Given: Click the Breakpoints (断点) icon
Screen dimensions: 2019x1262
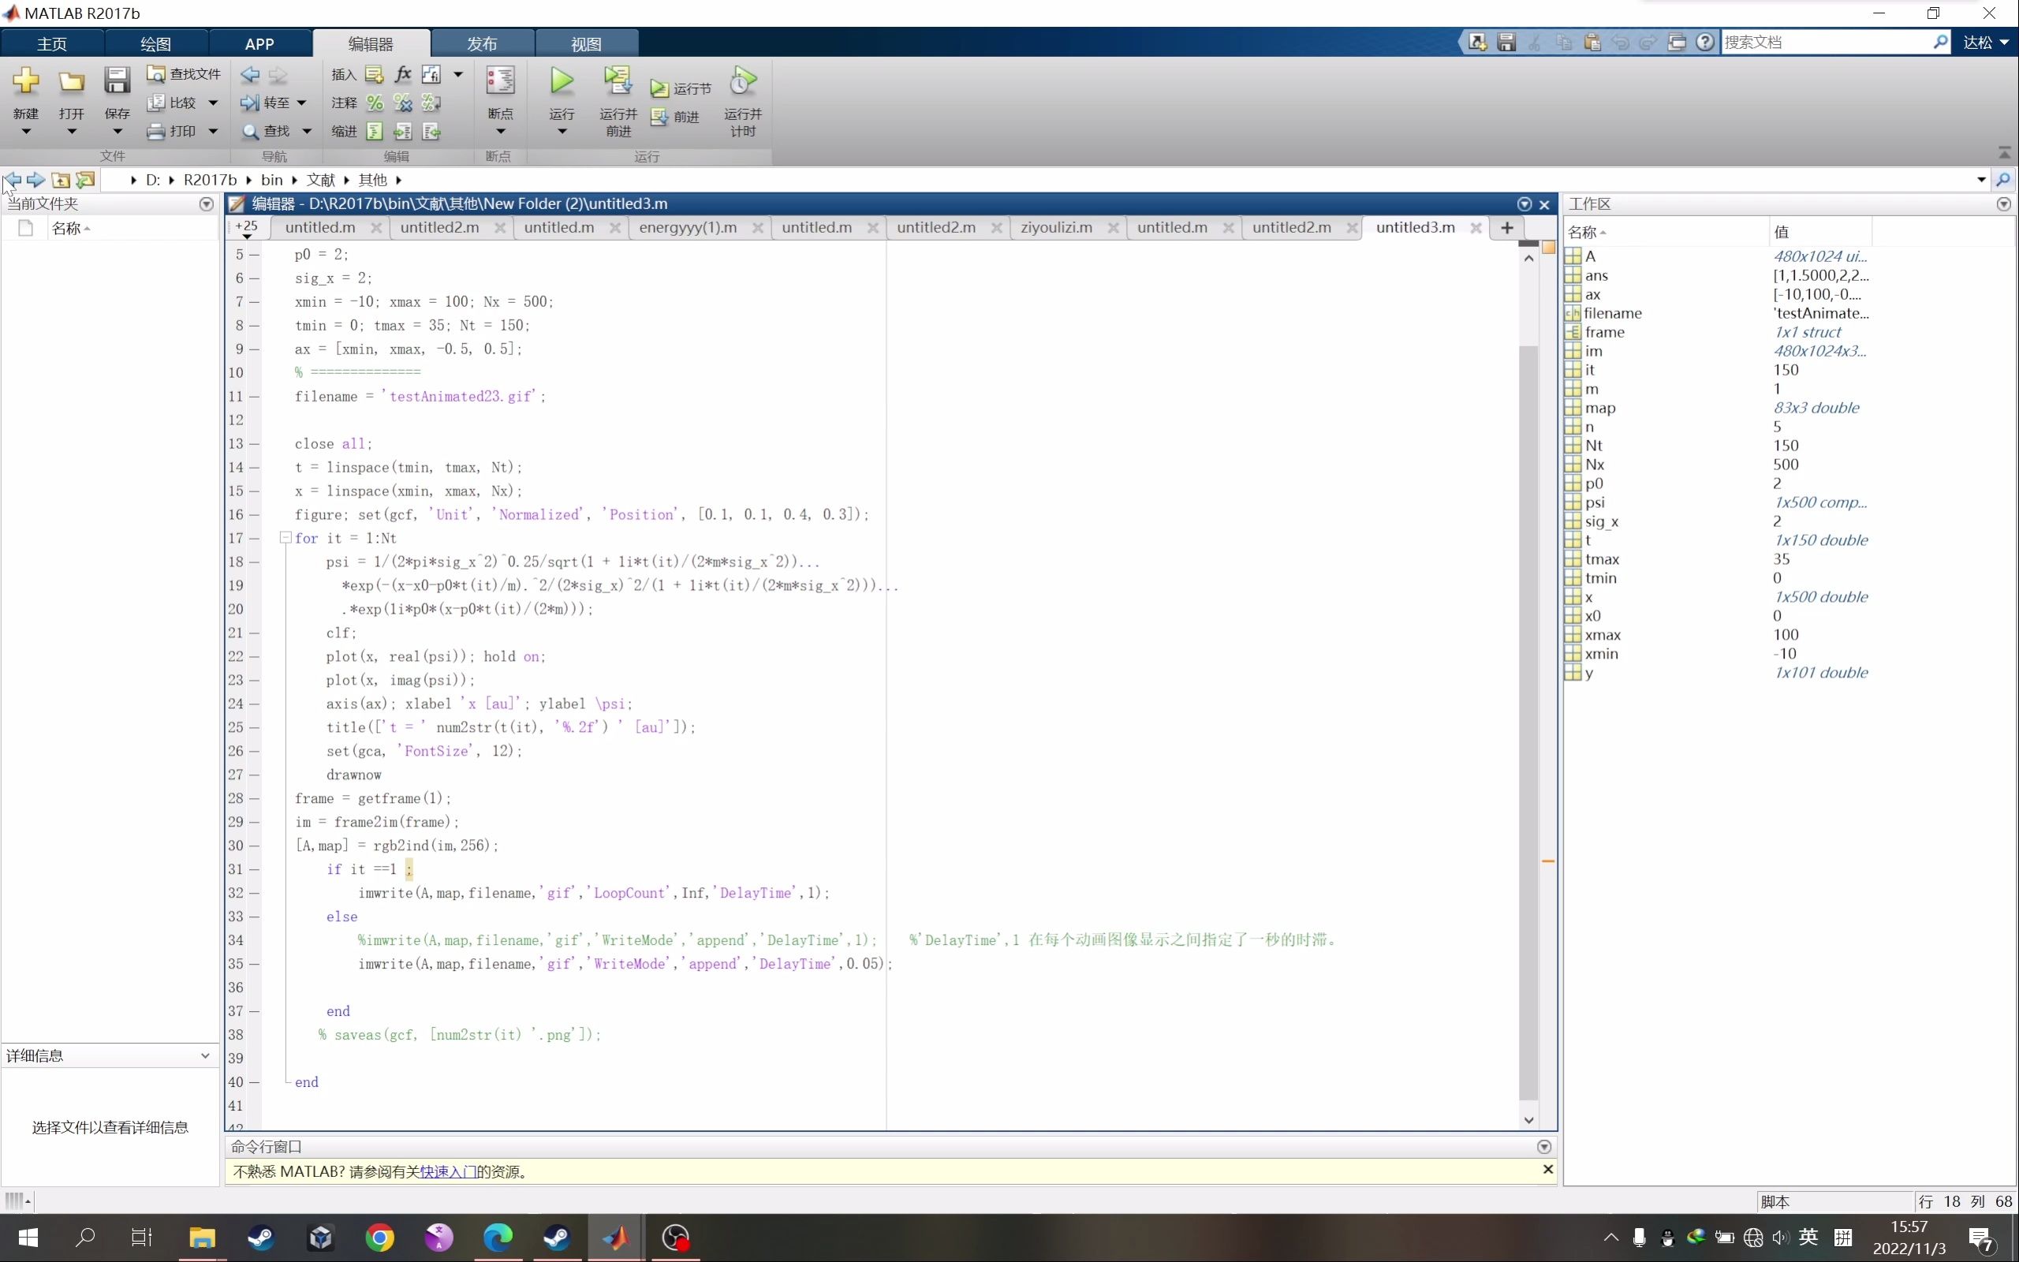Looking at the screenshot, I should tap(500, 81).
